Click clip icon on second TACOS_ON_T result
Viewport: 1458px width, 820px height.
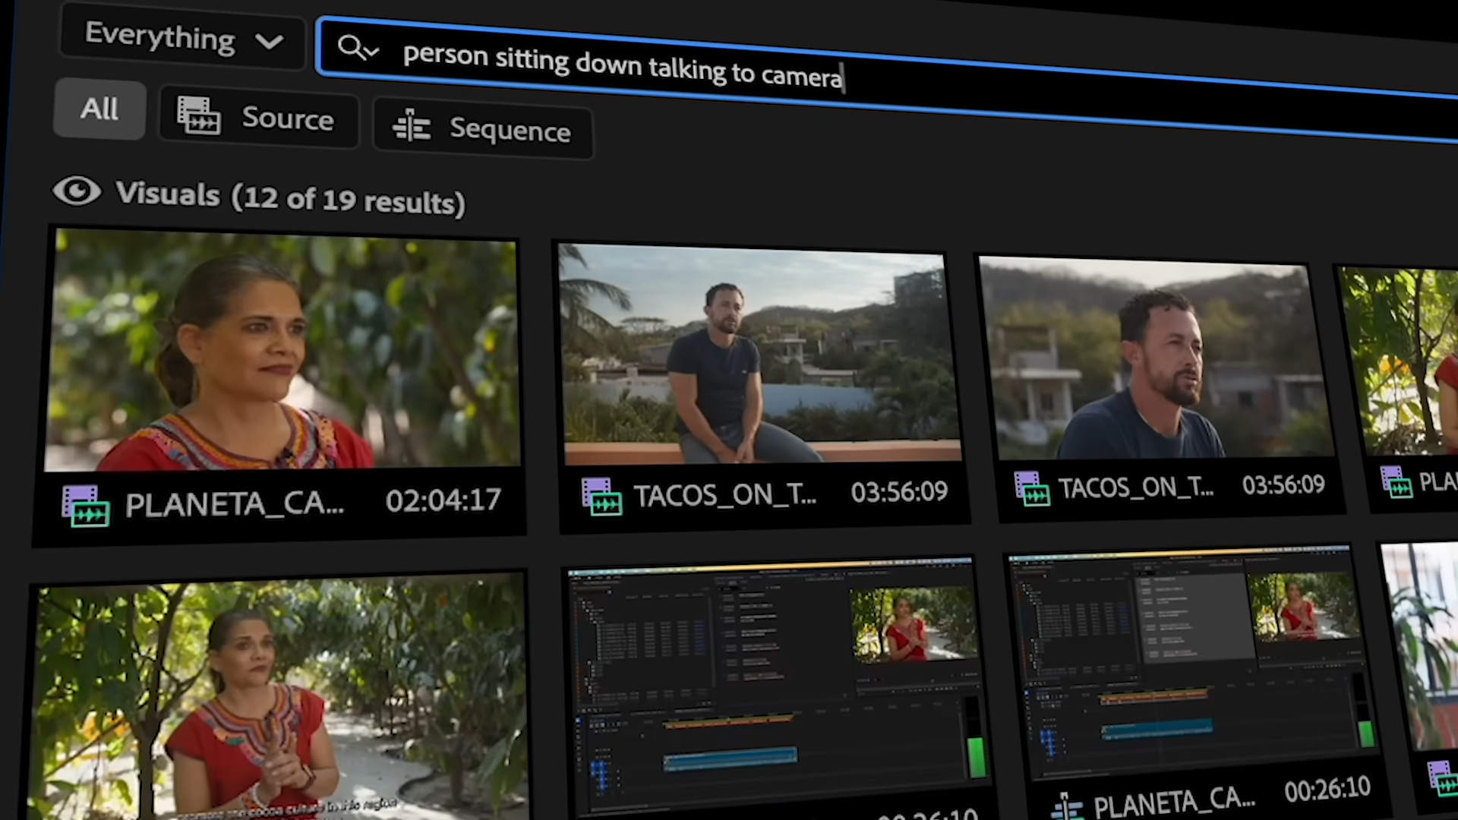click(x=1031, y=488)
